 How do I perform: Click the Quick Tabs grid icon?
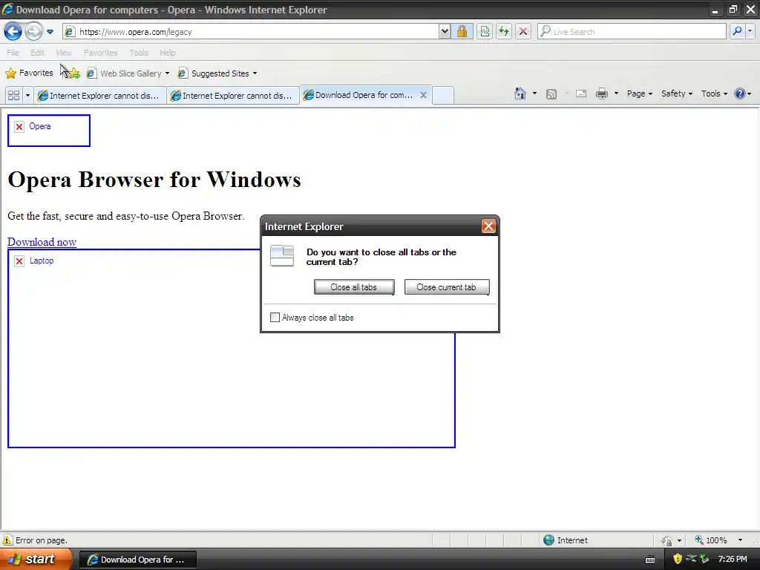[13, 95]
